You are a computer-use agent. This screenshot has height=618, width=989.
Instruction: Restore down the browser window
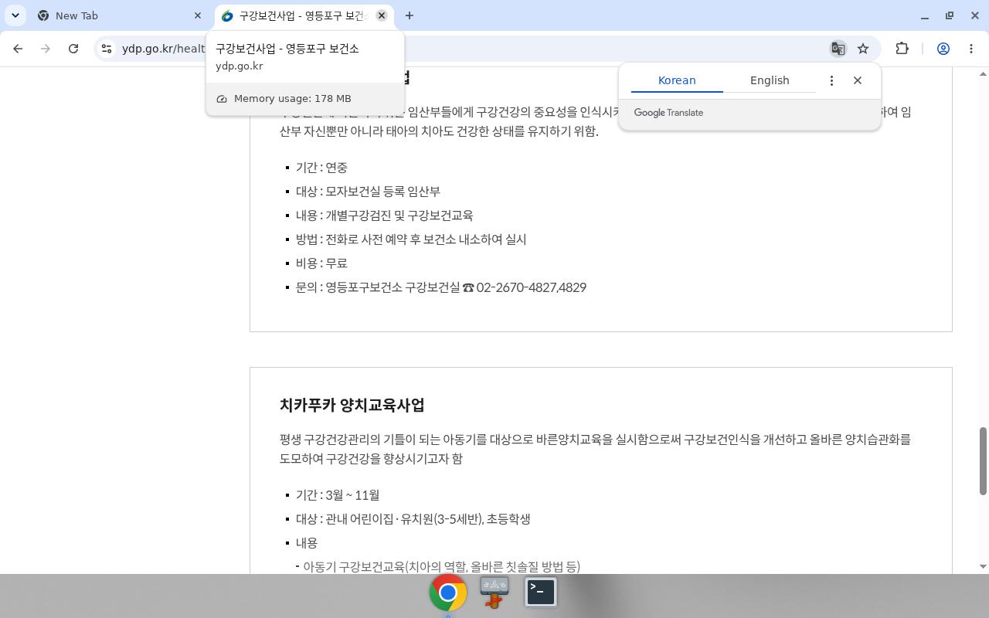click(x=950, y=15)
